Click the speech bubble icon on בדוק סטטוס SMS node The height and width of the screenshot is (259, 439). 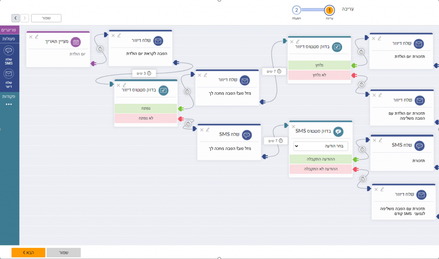click(338, 132)
